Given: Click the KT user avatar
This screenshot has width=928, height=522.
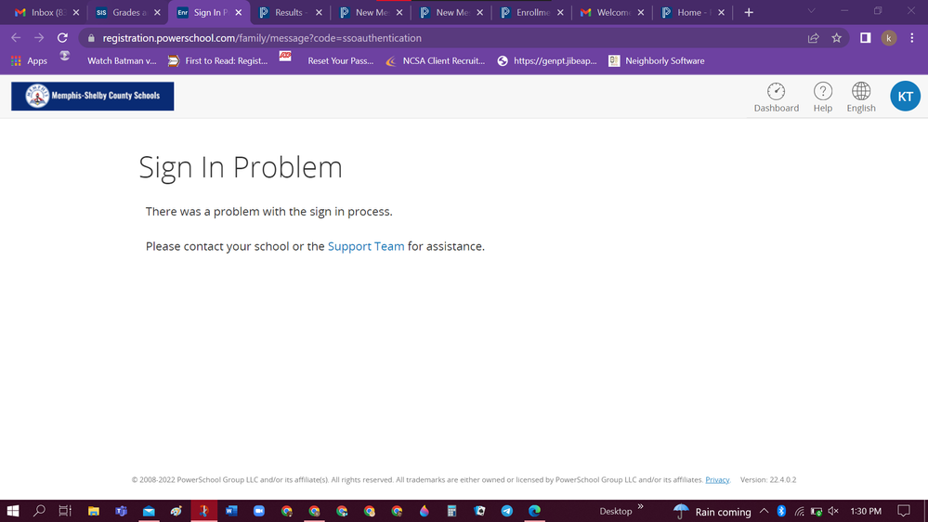Looking at the screenshot, I should (x=905, y=97).
